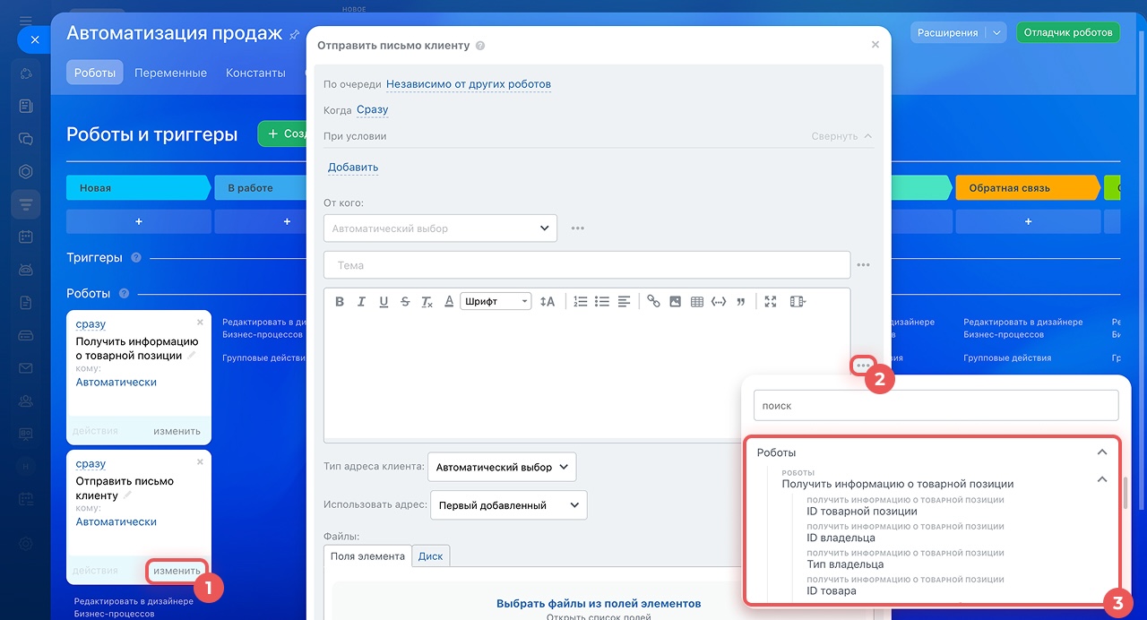
Task: Select Тип владельца in the list
Action: 845,564
